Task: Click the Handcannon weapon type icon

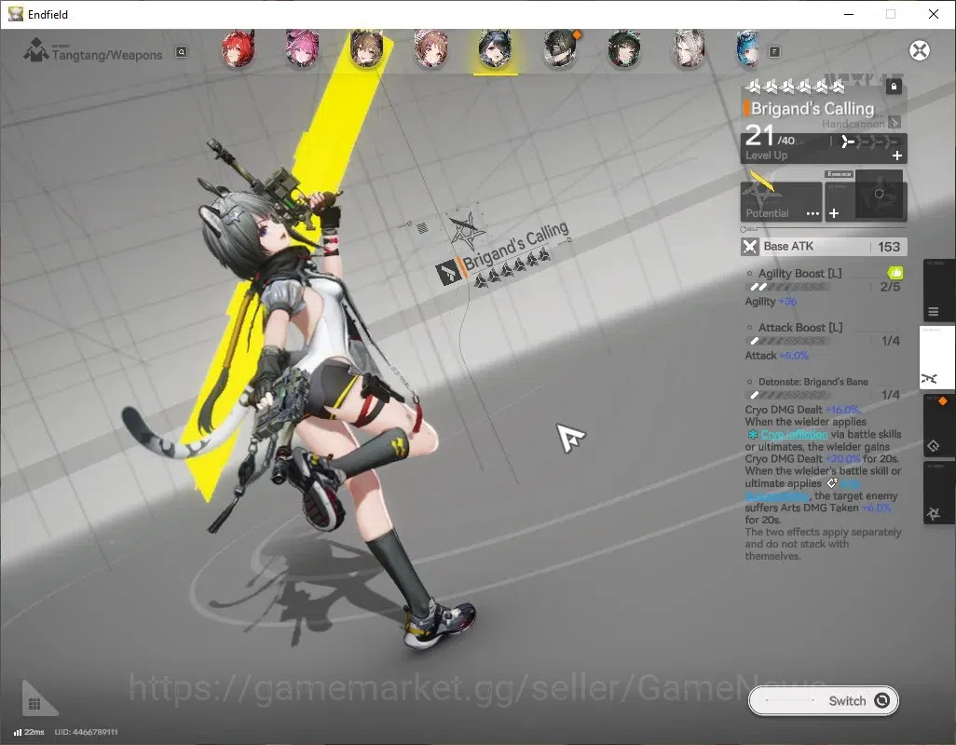Action: coord(895,122)
